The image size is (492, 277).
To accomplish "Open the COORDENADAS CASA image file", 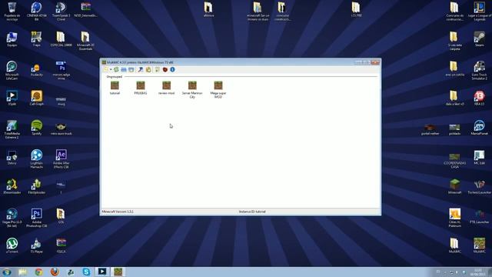I will click(454, 161).
